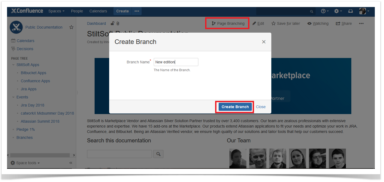Click the attachments paperclip icon
384x182 pixels.
pos(118,23)
